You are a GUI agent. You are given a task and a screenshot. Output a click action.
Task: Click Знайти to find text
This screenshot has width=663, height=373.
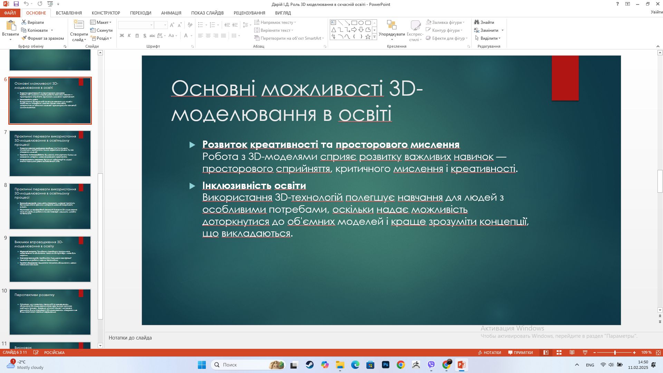[484, 22]
